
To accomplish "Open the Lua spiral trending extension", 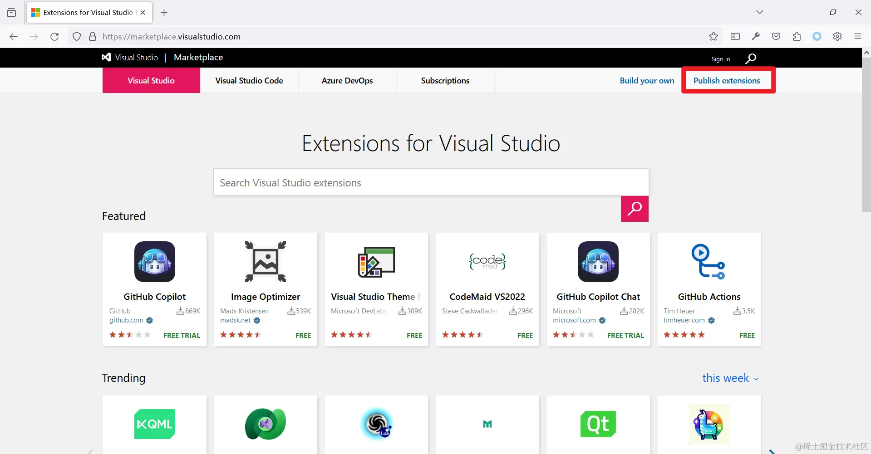I will point(376,424).
